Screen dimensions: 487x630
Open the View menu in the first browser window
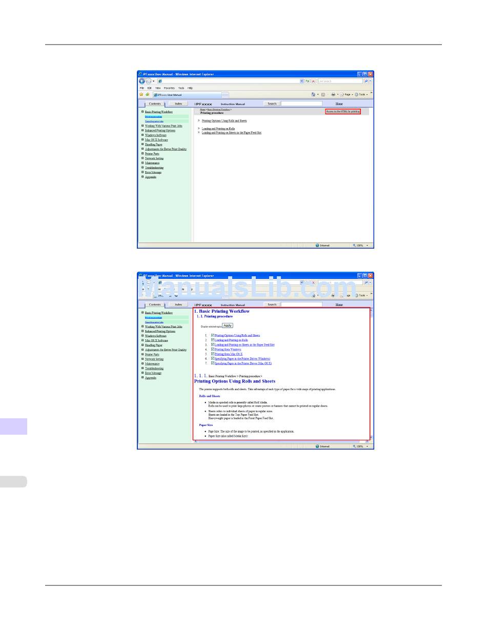pos(158,88)
